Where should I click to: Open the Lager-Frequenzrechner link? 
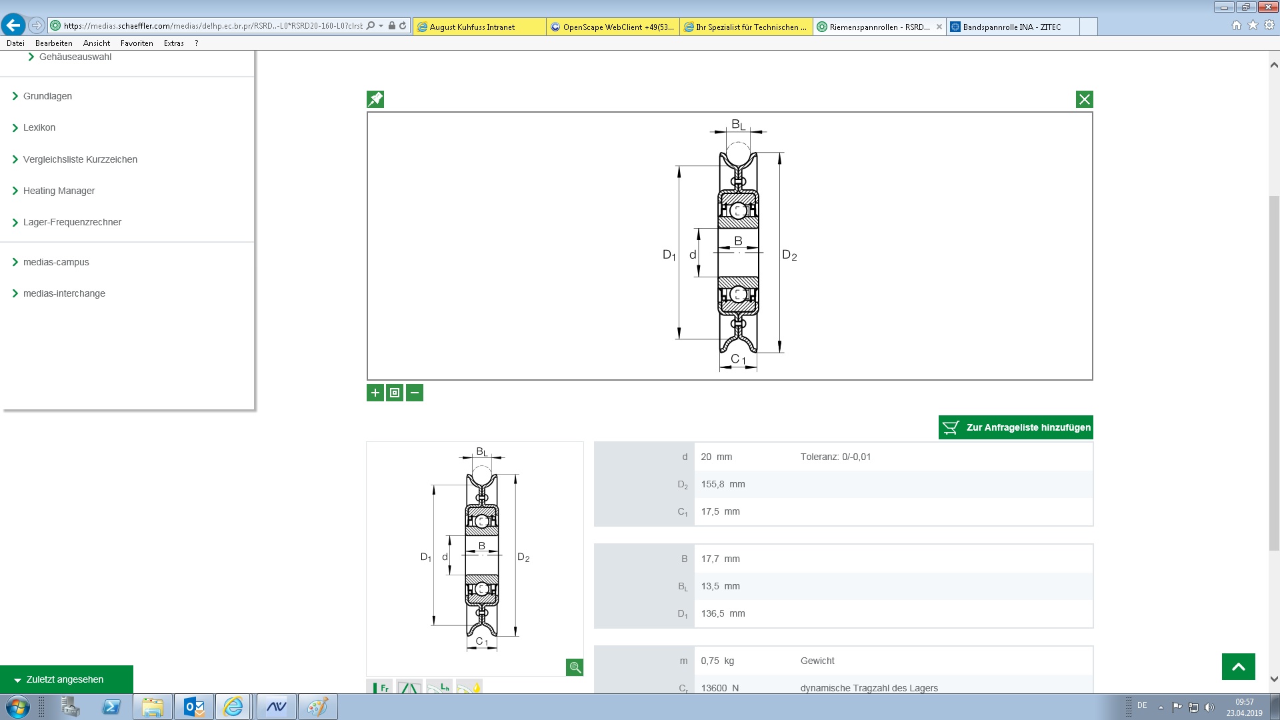[72, 222]
